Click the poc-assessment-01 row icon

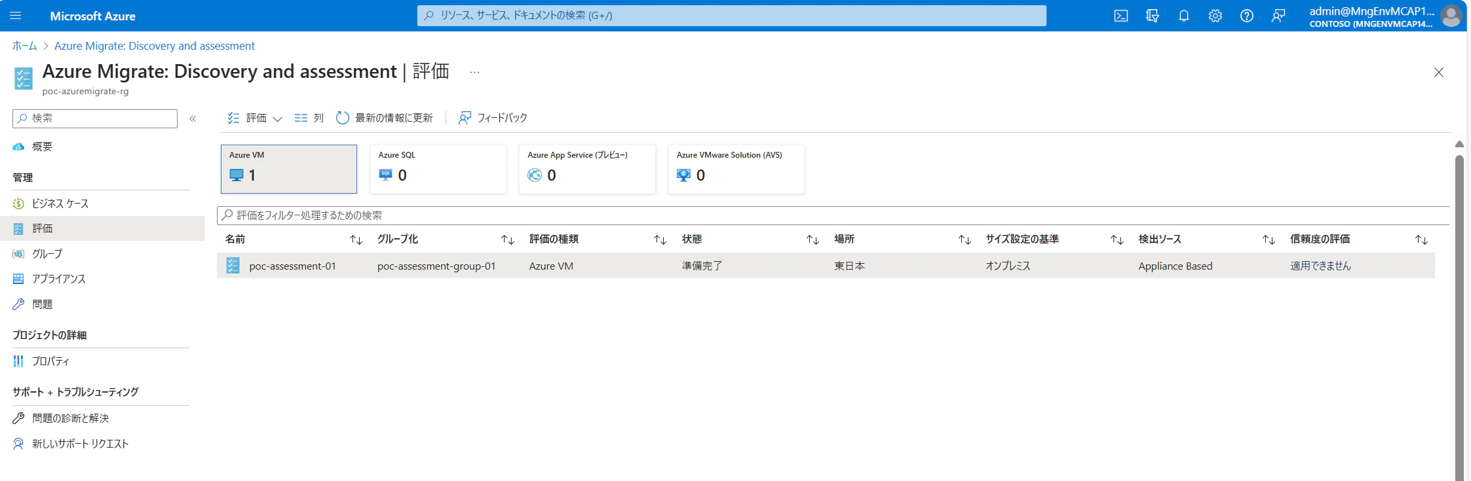click(x=233, y=266)
